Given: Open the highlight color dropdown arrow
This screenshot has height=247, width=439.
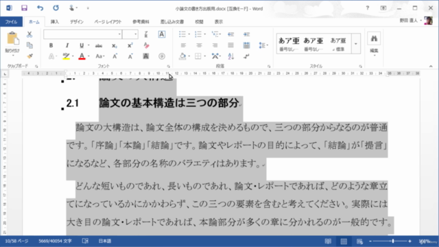Looking at the screenshot, I should pyautogui.click(x=73, y=56).
